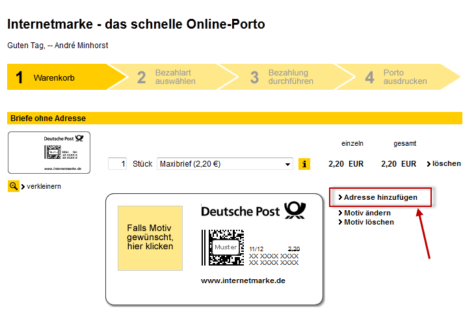Click the Adresse hinzufügen link

[380, 197]
